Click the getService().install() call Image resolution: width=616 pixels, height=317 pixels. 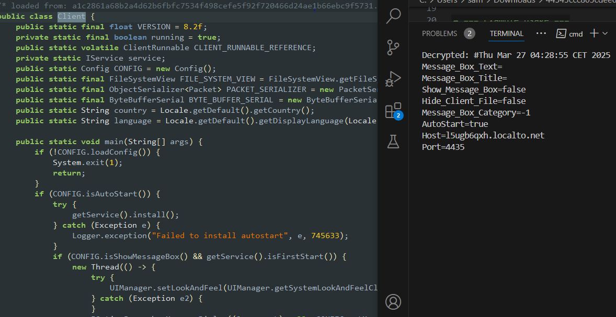pyautogui.click(x=126, y=215)
